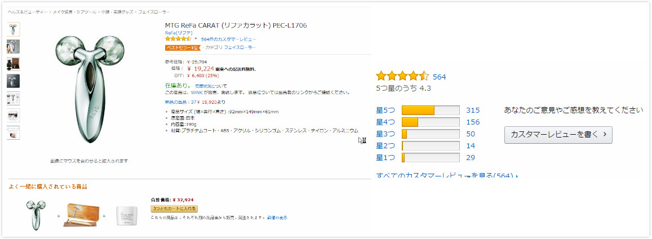This screenshot has width=652, height=239.
Task: Select the fourth dark-background product thumbnail
Action: [13, 81]
